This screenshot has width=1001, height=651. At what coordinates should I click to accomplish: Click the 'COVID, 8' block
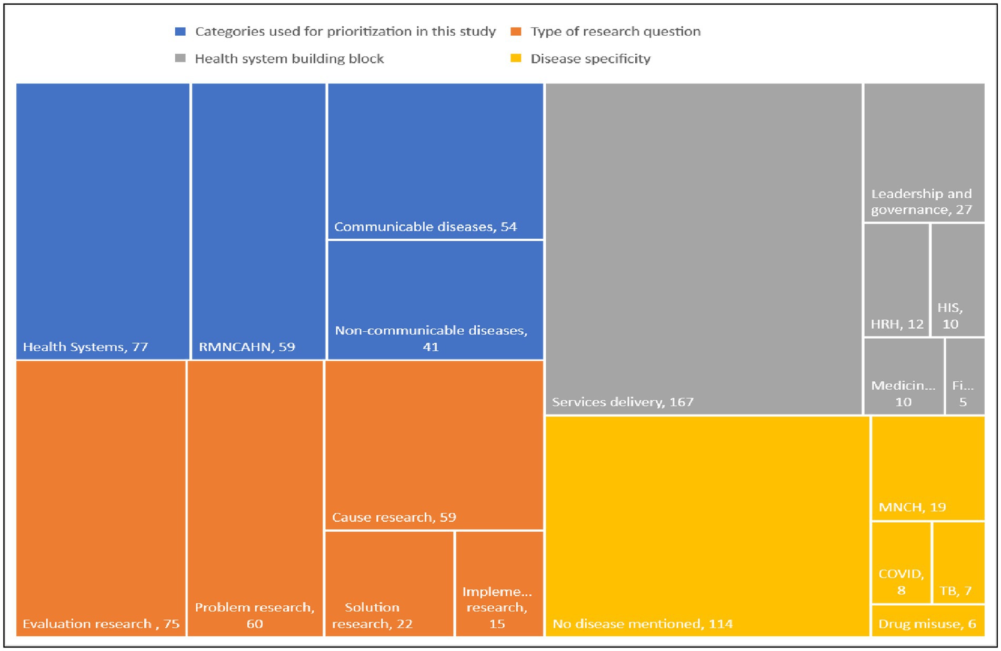tap(901, 563)
